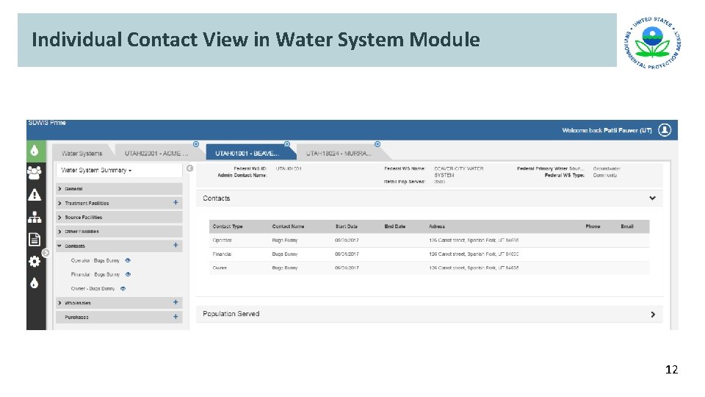Add a Purchases entry with plus icon
Image resolution: width=705 pixels, height=397 pixels.
tap(176, 316)
